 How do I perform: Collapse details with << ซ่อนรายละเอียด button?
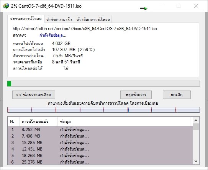[34, 95]
